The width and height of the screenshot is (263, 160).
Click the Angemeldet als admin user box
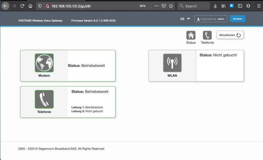coord(211,19)
